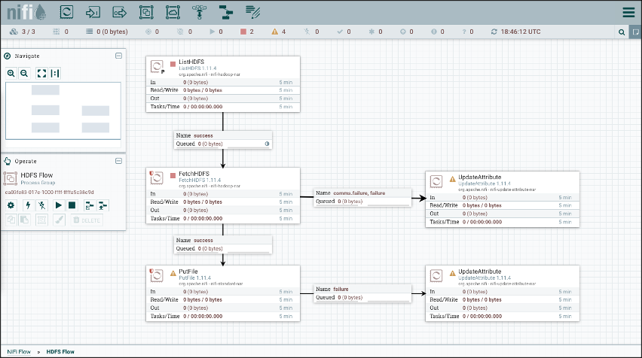Select the PutFile processor
The image size is (642, 358).
click(x=223, y=293)
